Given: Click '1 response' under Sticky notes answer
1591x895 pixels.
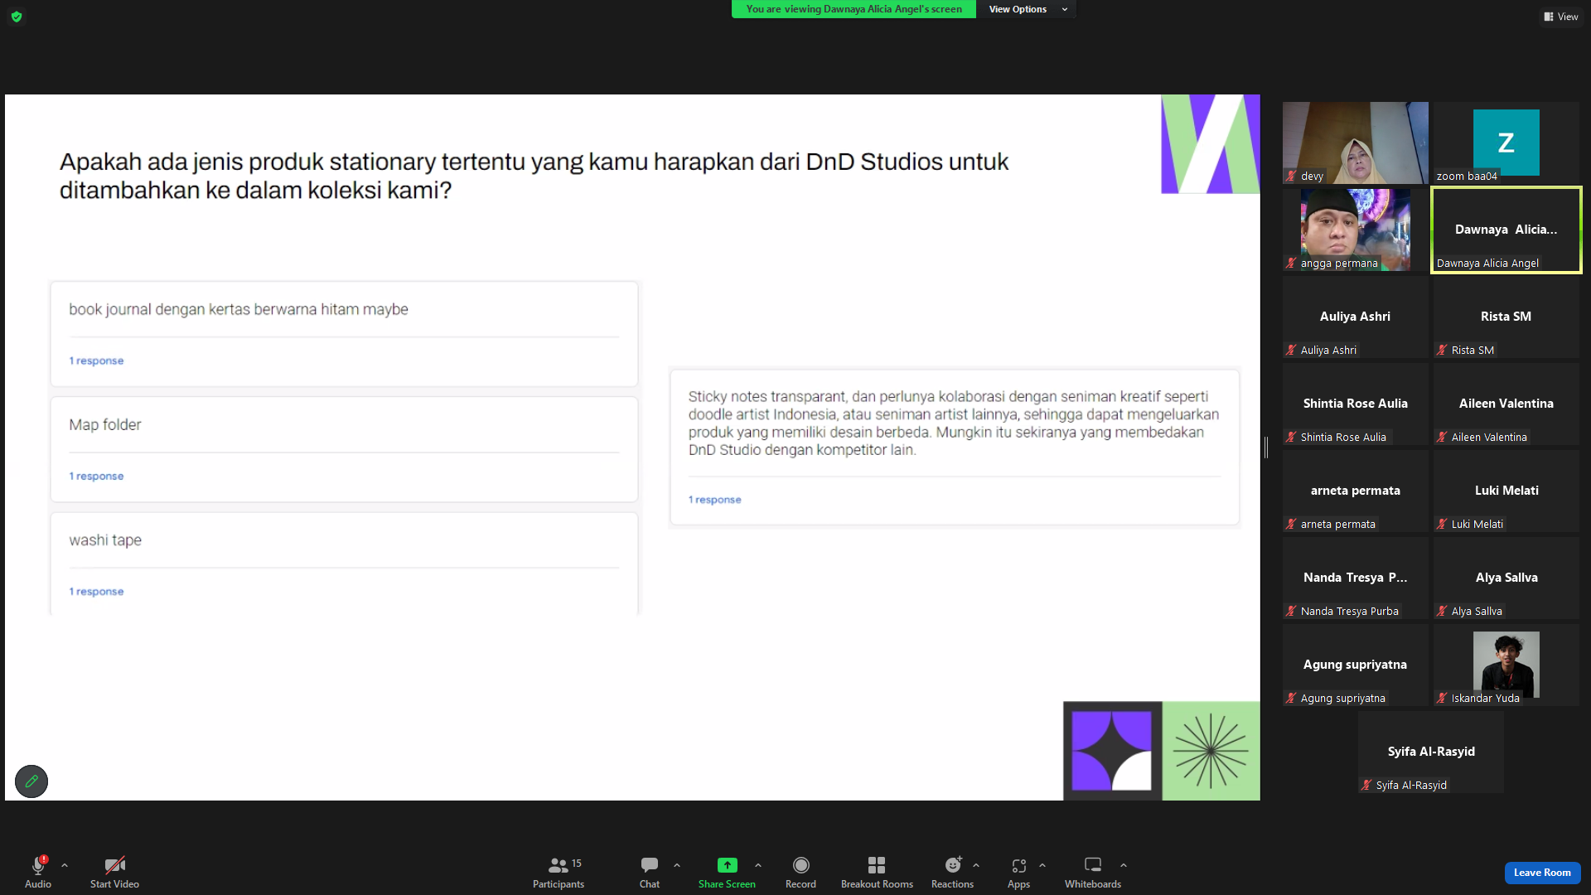Looking at the screenshot, I should tap(714, 499).
